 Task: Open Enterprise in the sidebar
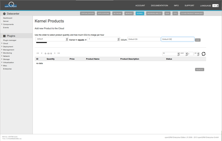[x=7, y=69]
